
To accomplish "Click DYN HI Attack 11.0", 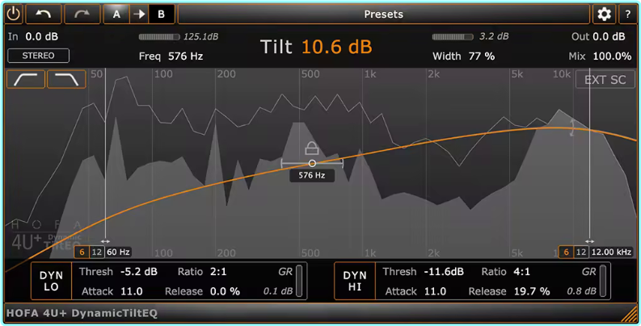I will tap(435, 291).
